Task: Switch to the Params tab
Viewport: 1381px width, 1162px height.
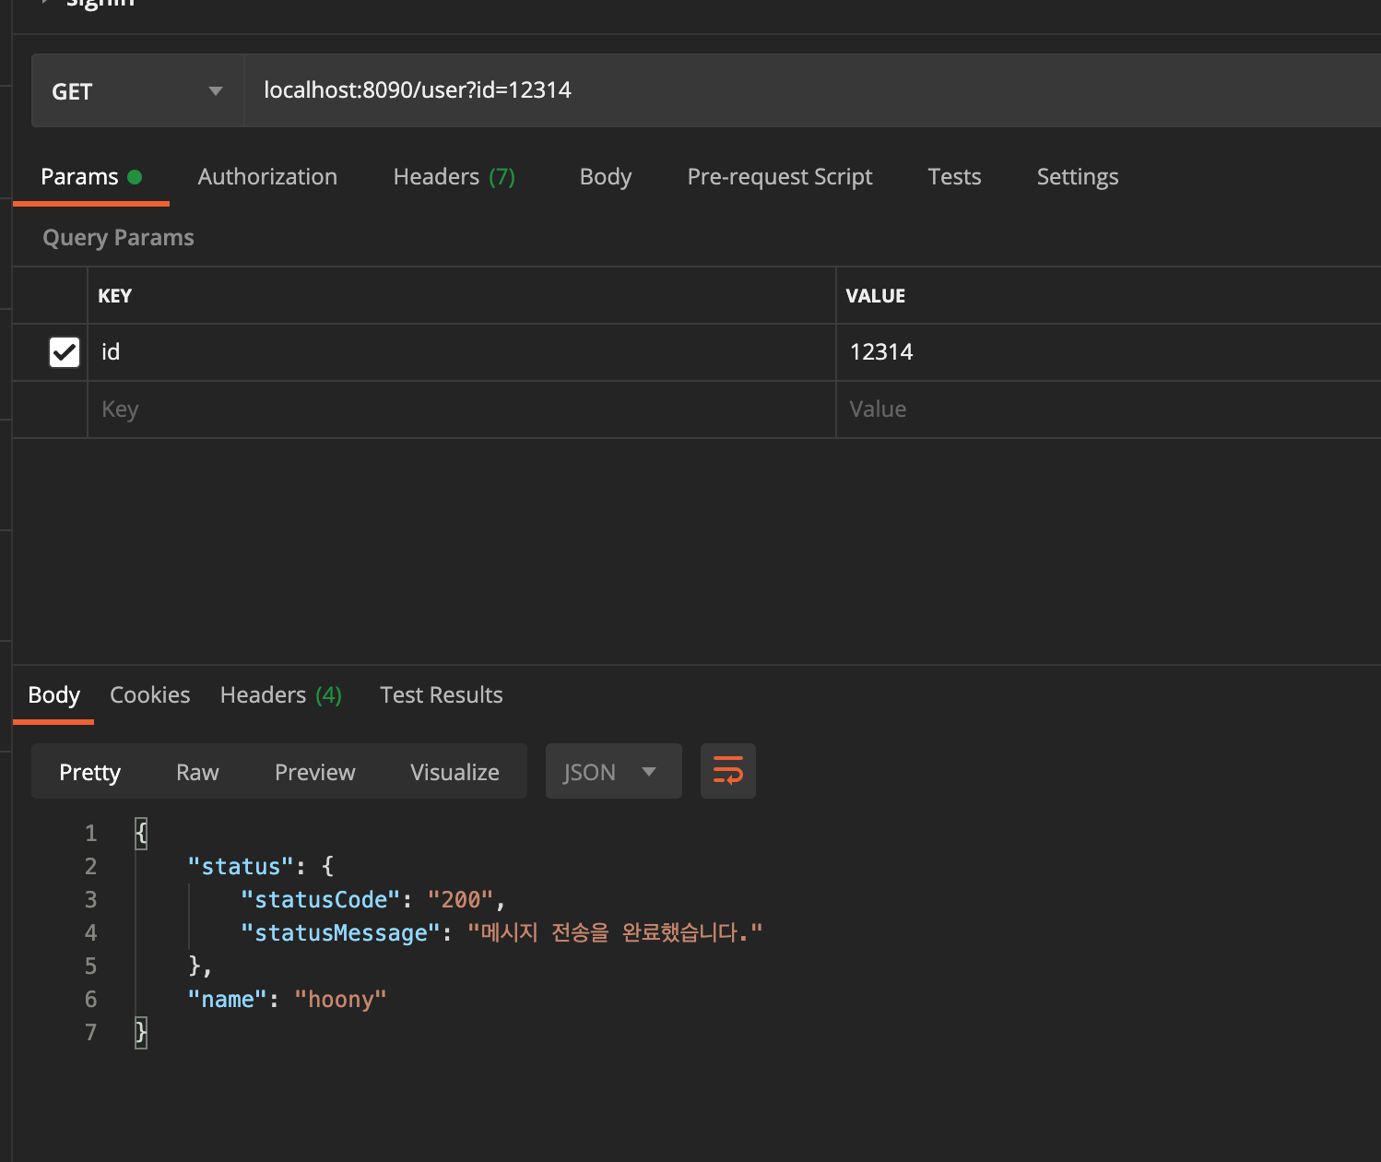Action: (x=91, y=177)
